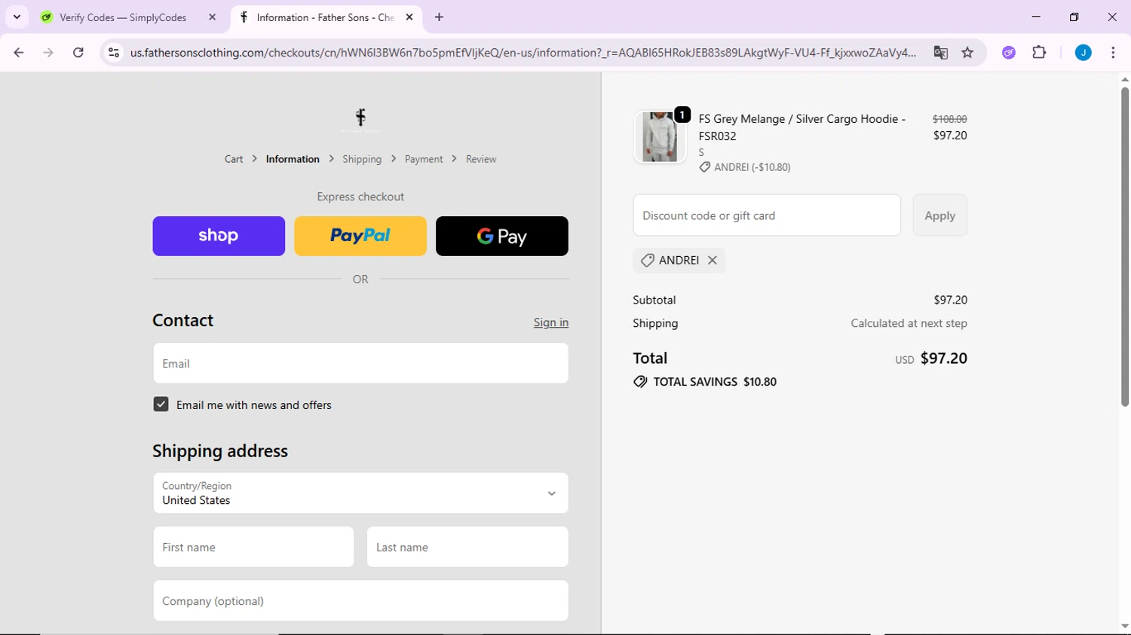Focus the Last name field
Viewport: 1131px width, 635px height.
pos(467,547)
